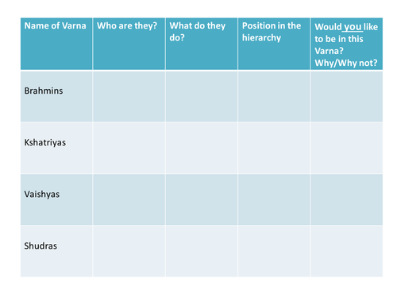Image resolution: width=397 pixels, height=298 pixels.
Task: Click Brahmins 'Who are they?' empty cell
Action: 129,96
